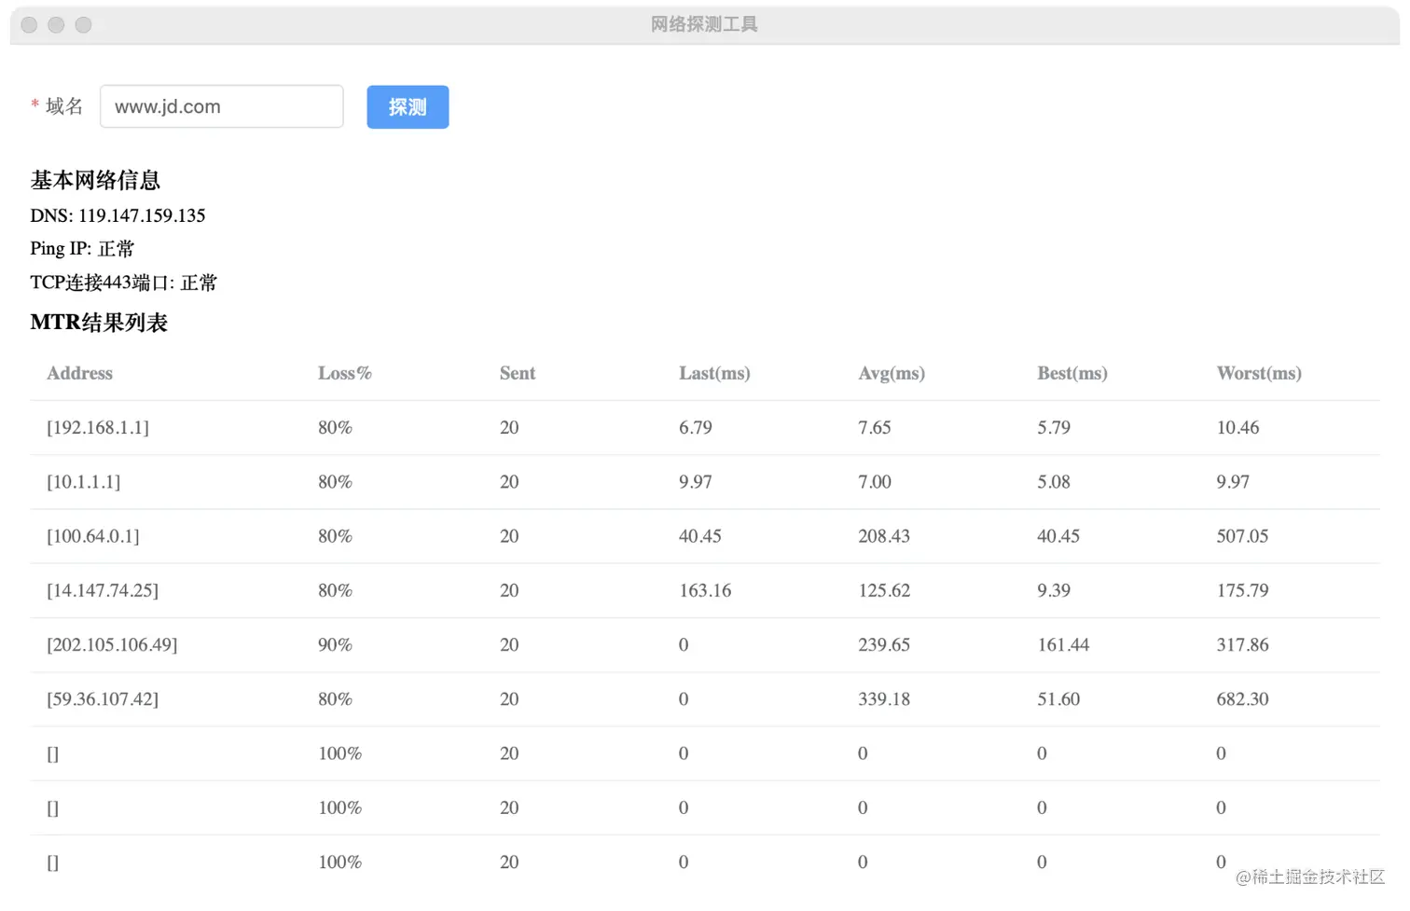This screenshot has height=911, width=1410.
Task: Click the [100.64.0.1] address cell
Action: coord(93,536)
